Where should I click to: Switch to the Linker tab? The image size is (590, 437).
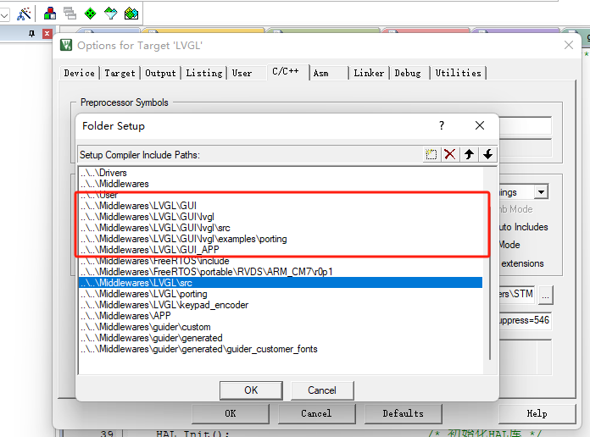(x=369, y=73)
